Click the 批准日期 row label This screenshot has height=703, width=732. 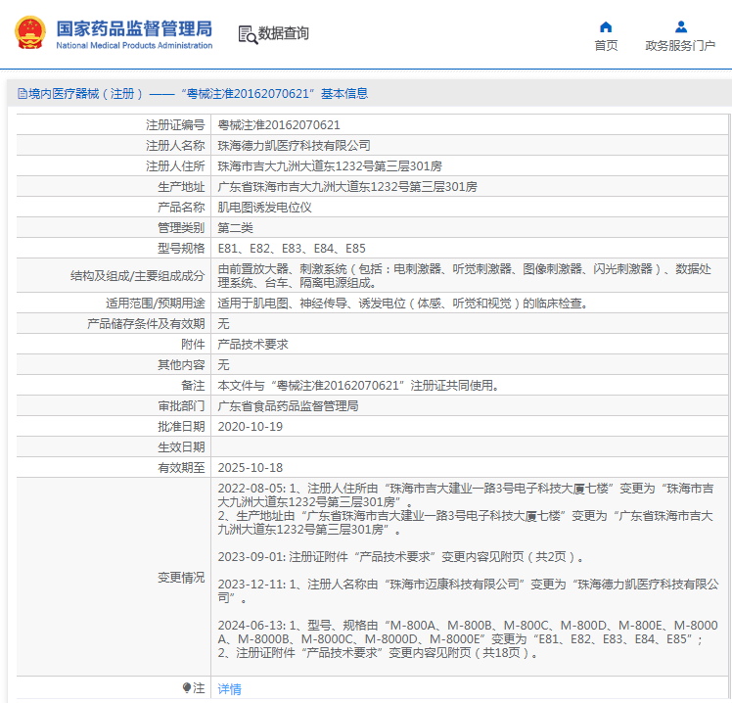[x=181, y=427]
